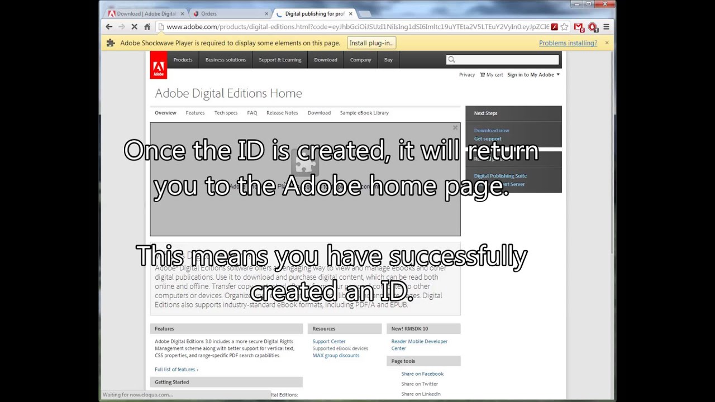Click the Adobe PDF extension icon in address bar

(554, 27)
